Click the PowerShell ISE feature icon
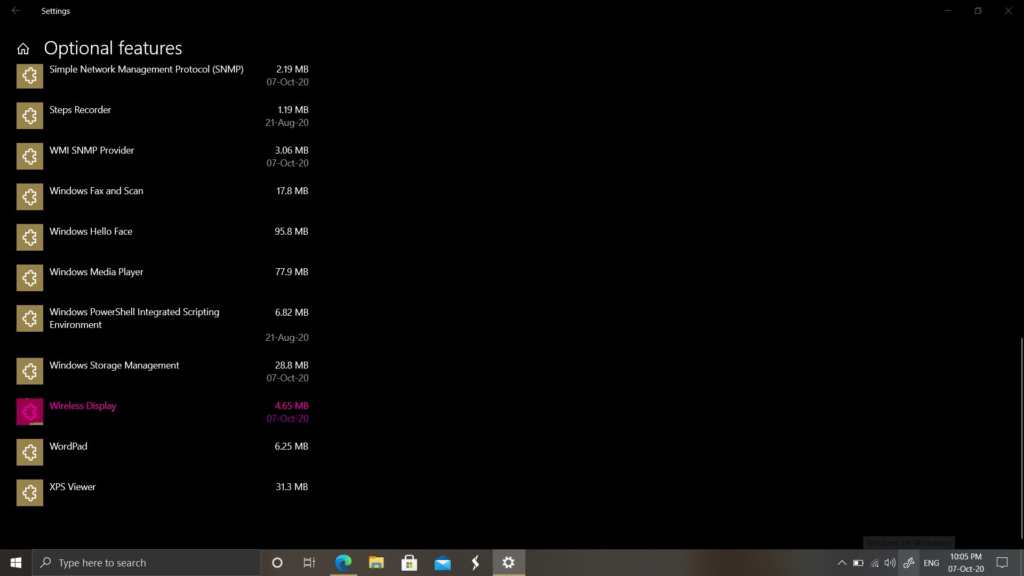Screen dimensions: 1024x576 30,318
